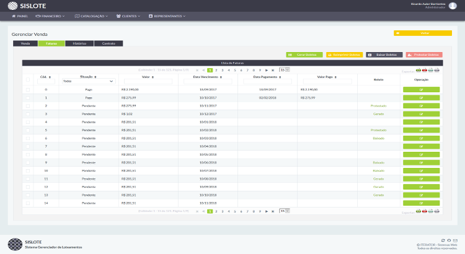This screenshot has width=465, height=254.
Task: Export with red file icon in upper paginator
Action: (425, 70)
